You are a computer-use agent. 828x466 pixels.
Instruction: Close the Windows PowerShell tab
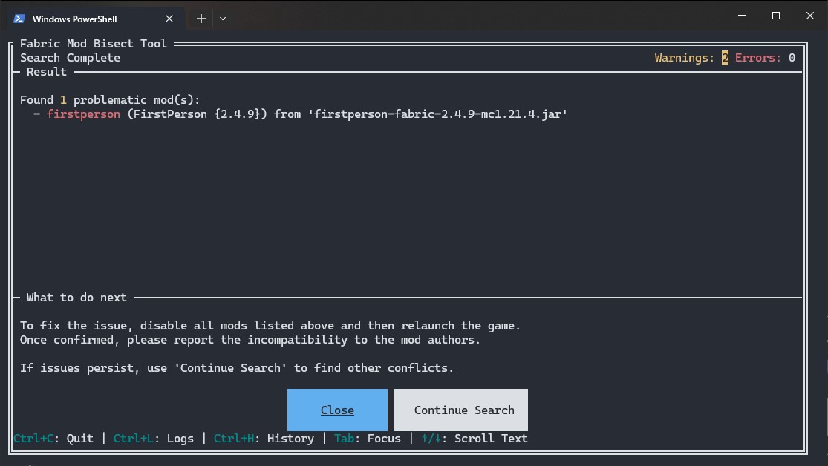(x=169, y=19)
